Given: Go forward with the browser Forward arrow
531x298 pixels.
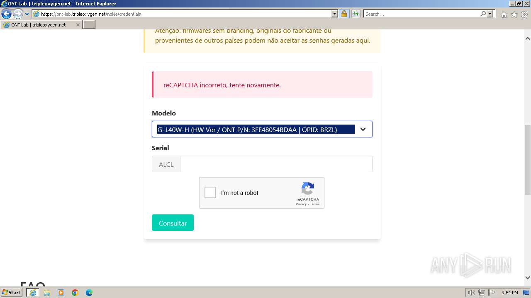Looking at the screenshot, I should coord(18,14).
